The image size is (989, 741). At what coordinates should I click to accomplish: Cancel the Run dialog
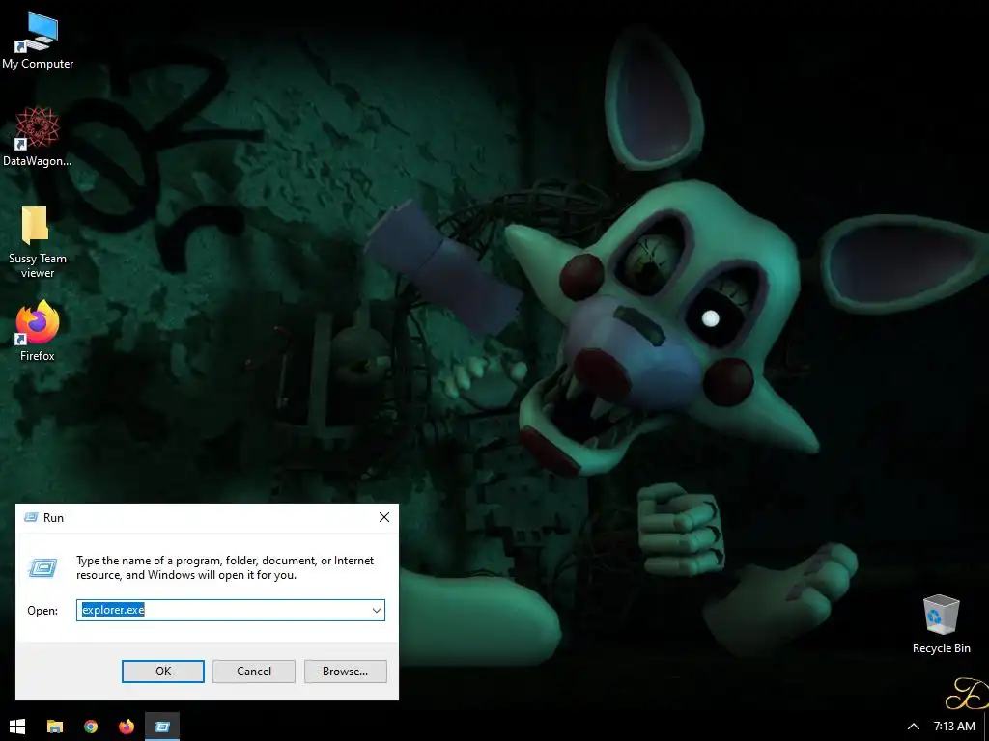click(x=254, y=672)
